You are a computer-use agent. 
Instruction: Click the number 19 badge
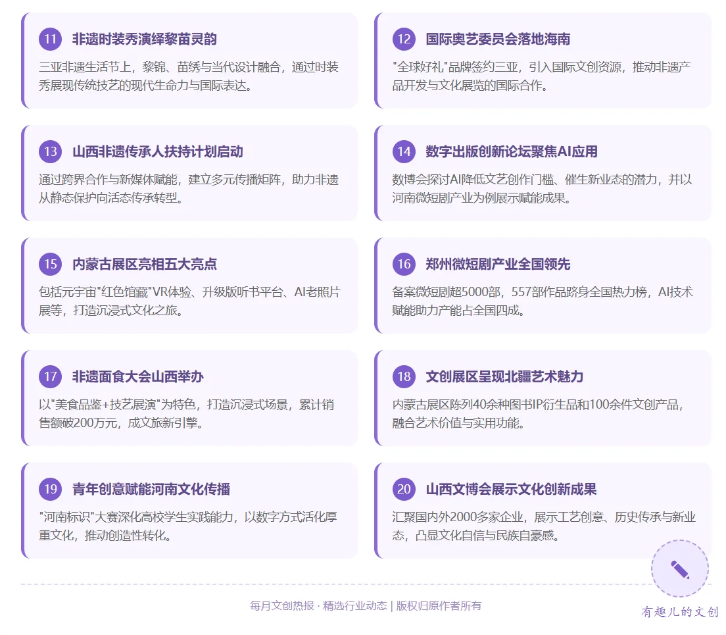click(x=51, y=489)
